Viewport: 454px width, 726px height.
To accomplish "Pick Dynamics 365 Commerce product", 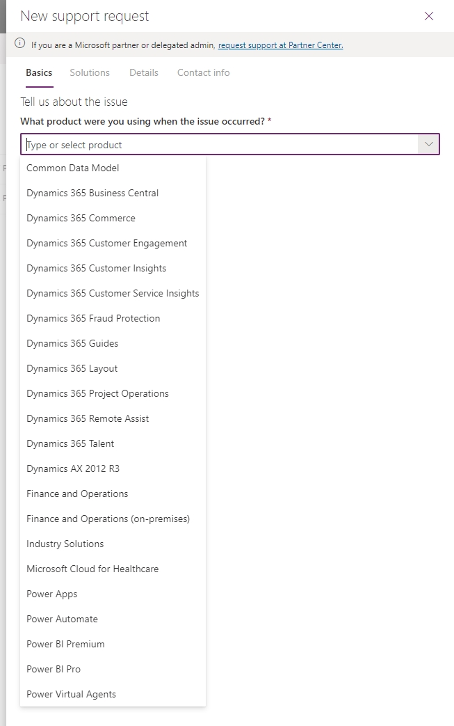I will tap(81, 218).
